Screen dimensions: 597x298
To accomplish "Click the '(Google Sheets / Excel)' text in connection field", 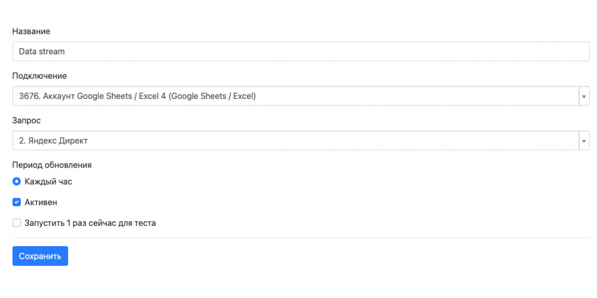I will [x=212, y=96].
